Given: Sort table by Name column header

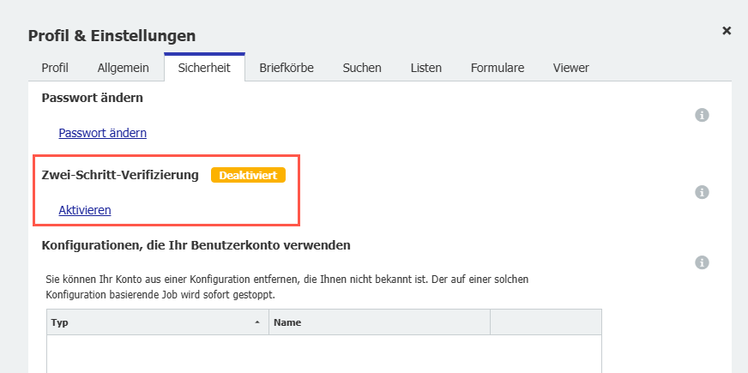Looking at the screenshot, I should (x=377, y=322).
